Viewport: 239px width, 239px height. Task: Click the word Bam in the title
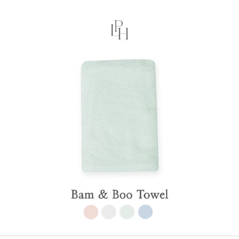[x=82, y=194]
